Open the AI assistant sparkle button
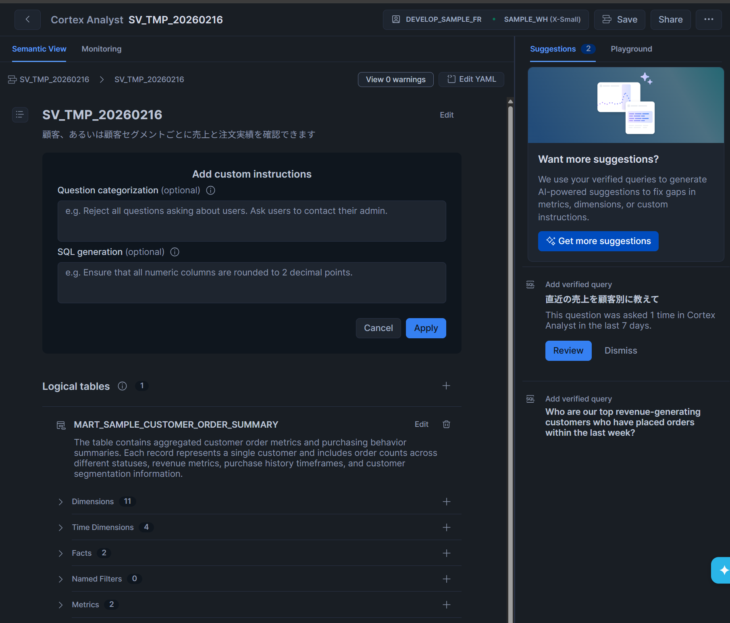The image size is (730, 623). coord(722,570)
